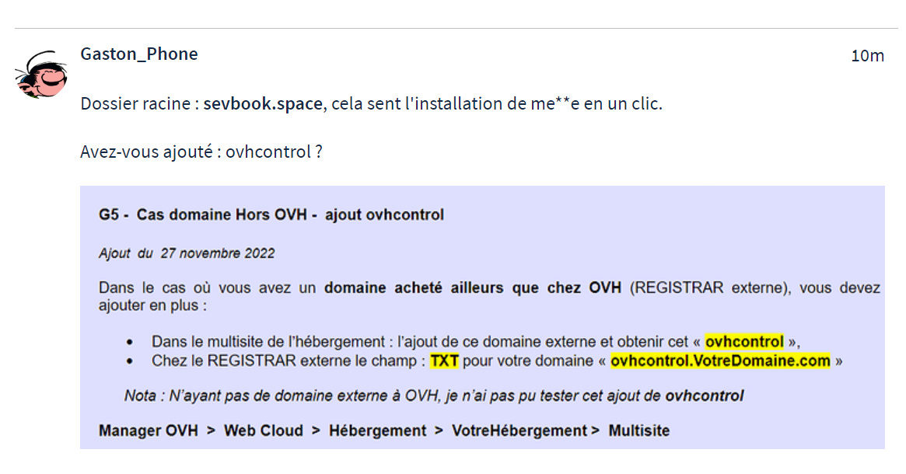Click the yellow highlighted TXT field name
The image size is (906, 474).
(x=445, y=361)
